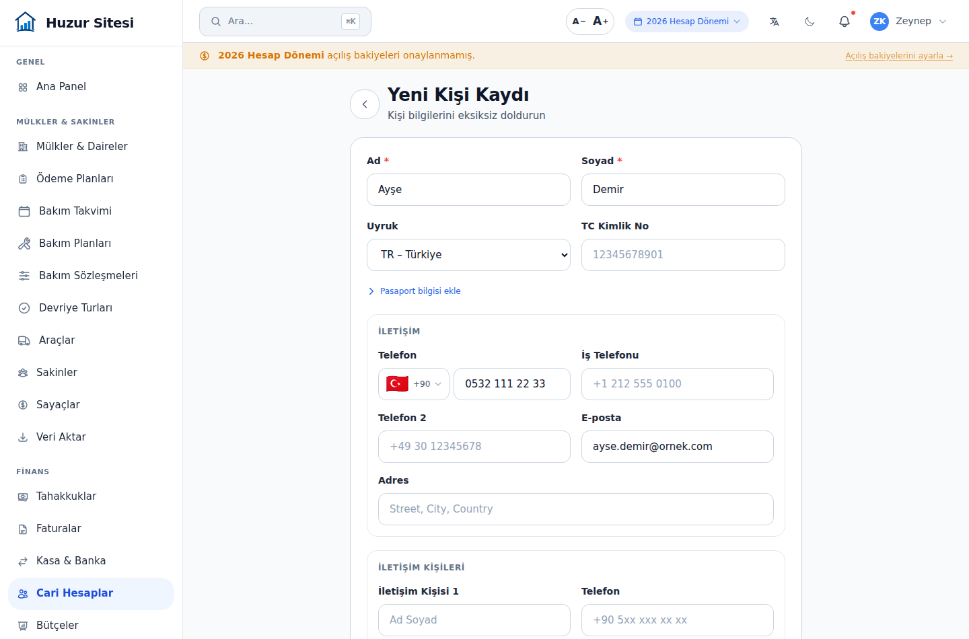The image size is (969, 639).
Task: Go to Veri Aktar page
Action: 91,437
